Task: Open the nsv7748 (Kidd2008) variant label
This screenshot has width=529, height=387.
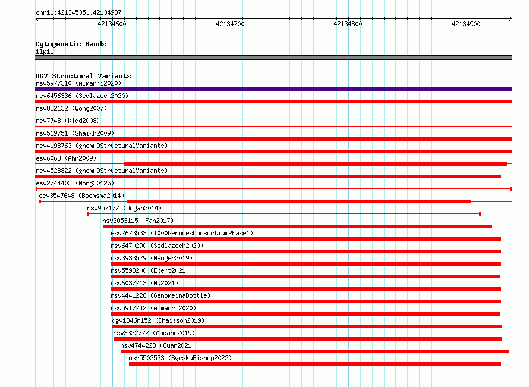Action: [x=68, y=121]
